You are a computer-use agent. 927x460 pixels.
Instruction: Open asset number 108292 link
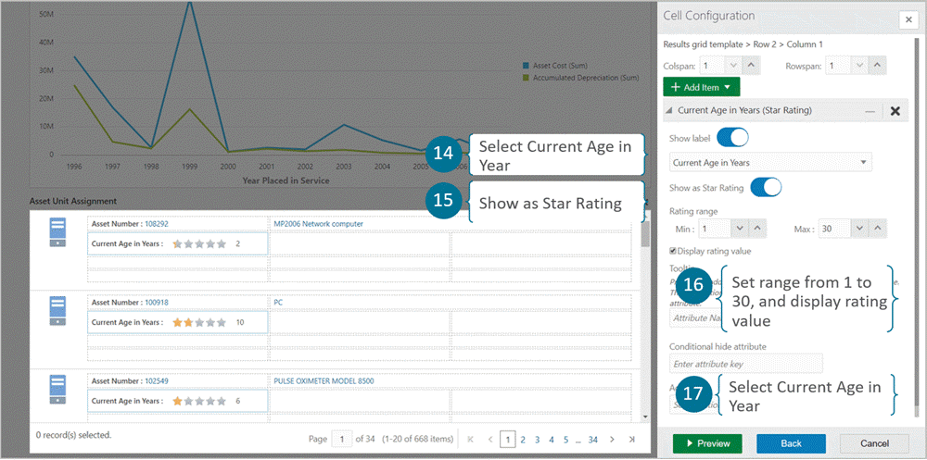(x=157, y=224)
